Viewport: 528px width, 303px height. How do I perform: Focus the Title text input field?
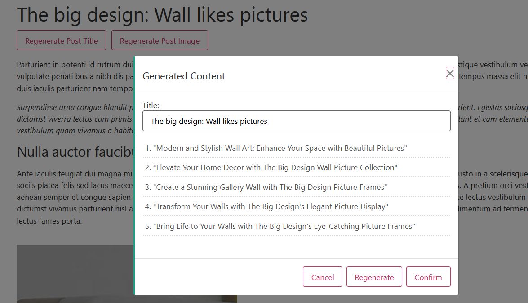297,121
